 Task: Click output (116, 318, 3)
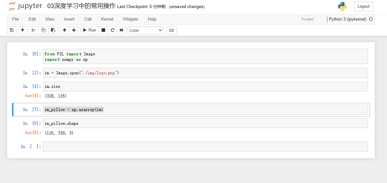(59, 133)
